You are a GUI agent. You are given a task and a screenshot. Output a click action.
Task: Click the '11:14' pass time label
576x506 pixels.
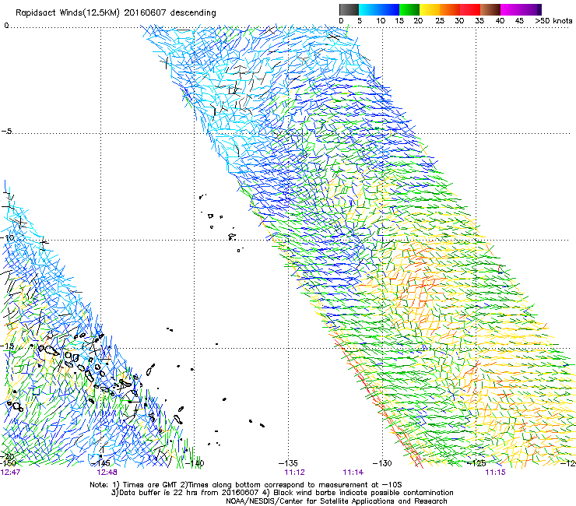click(353, 473)
